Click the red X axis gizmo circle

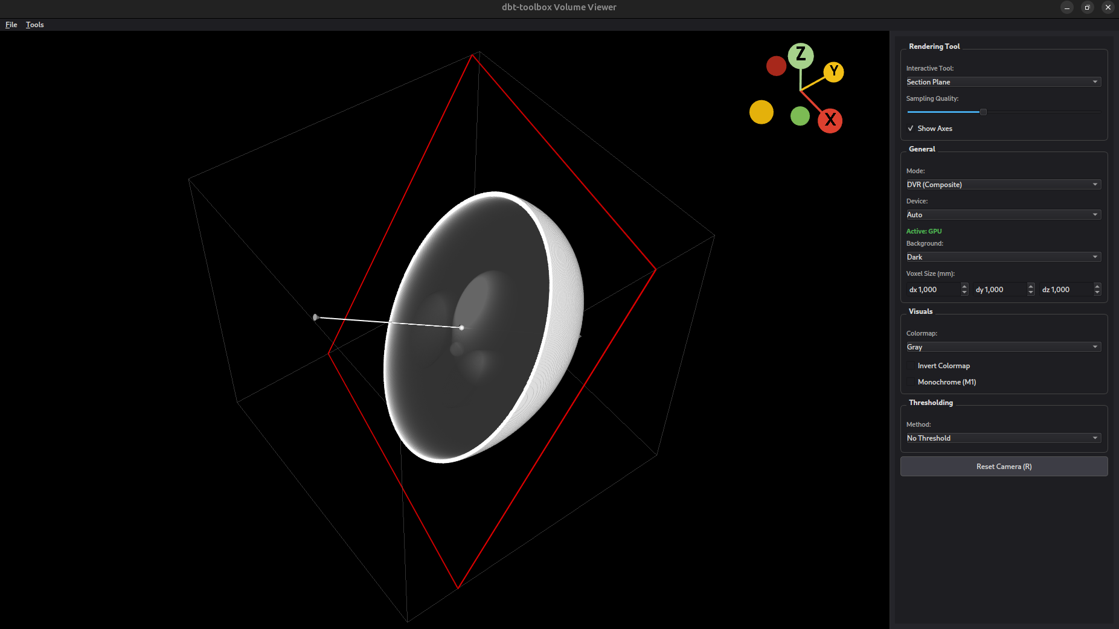pos(830,120)
